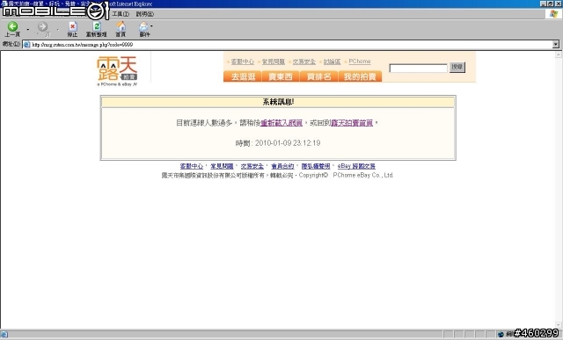Click the status bar page icon
Image resolution: width=563 pixels, height=340 pixels.
pos(4,334)
